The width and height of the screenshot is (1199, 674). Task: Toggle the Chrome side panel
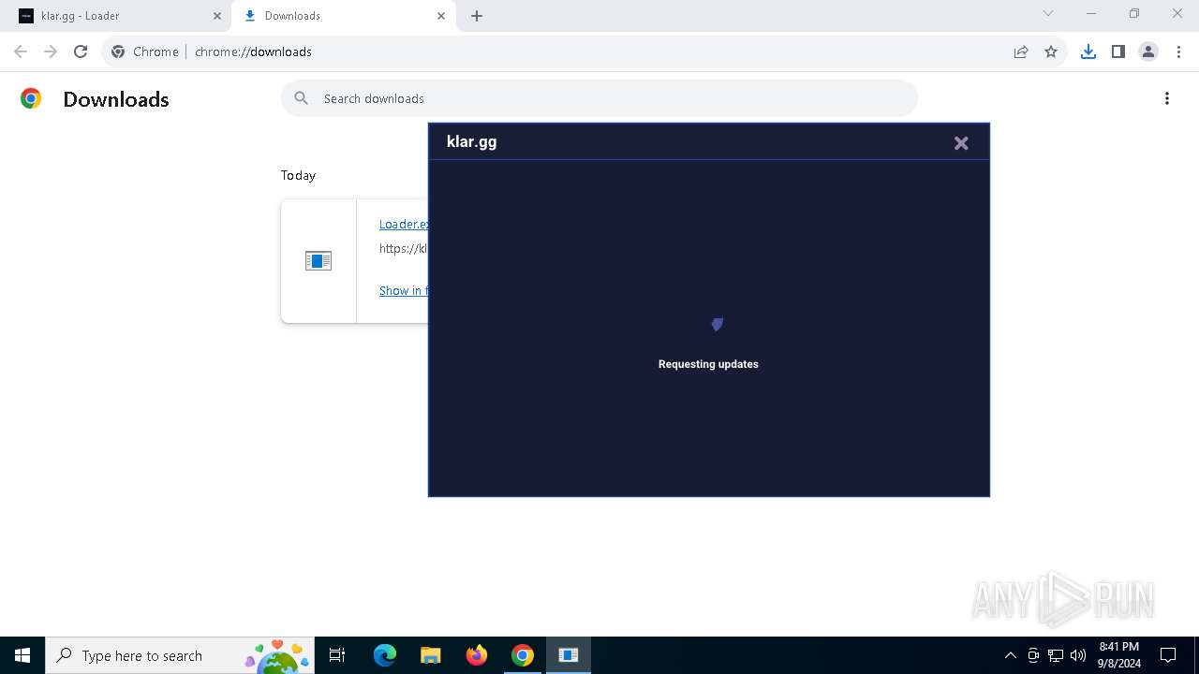pyautogui.click(x=1118, y=51)
